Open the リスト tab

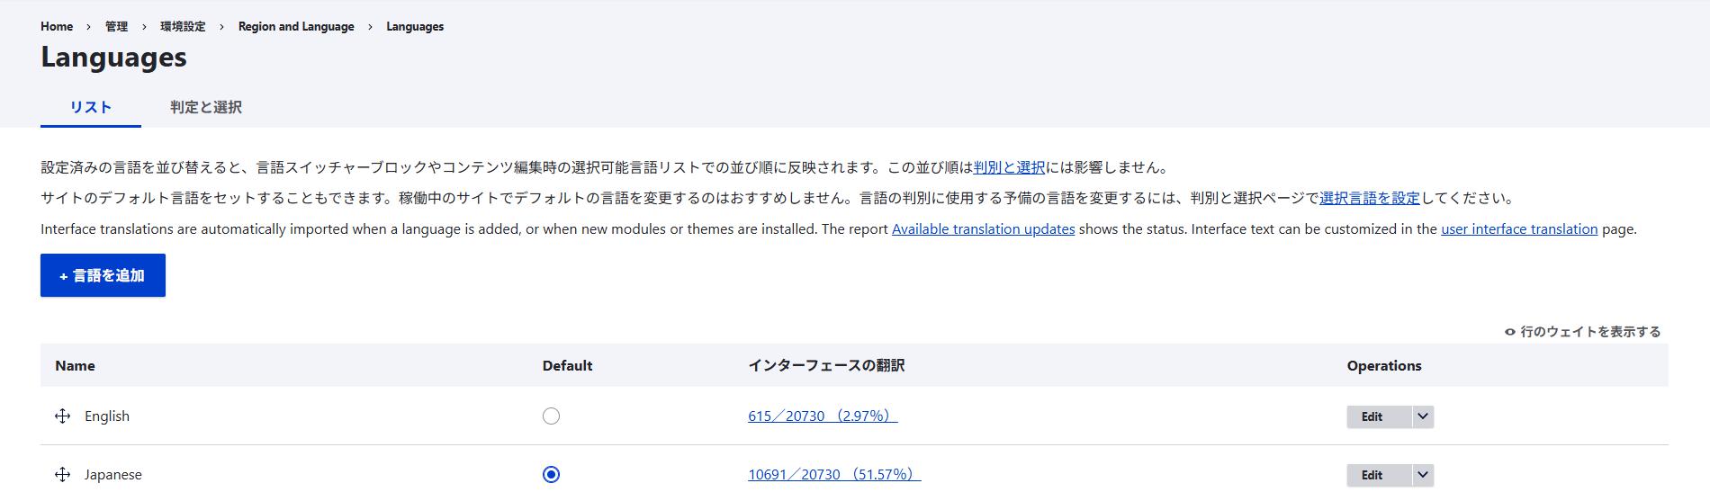pos(91,107)
